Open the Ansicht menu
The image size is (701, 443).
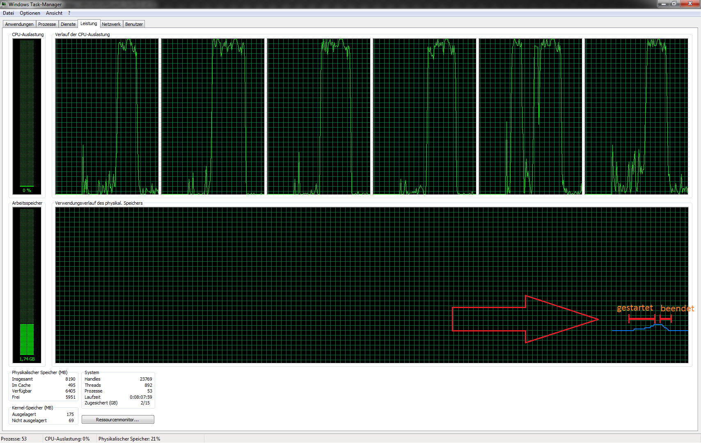coord(54,13)
